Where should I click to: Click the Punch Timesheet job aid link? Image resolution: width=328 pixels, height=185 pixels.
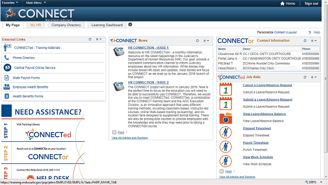(256, 143)
